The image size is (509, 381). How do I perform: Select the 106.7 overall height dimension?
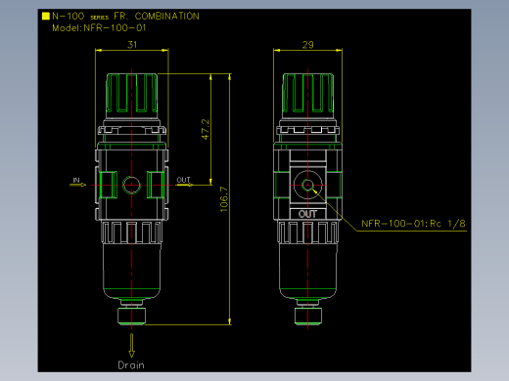(x=224, y=199)
